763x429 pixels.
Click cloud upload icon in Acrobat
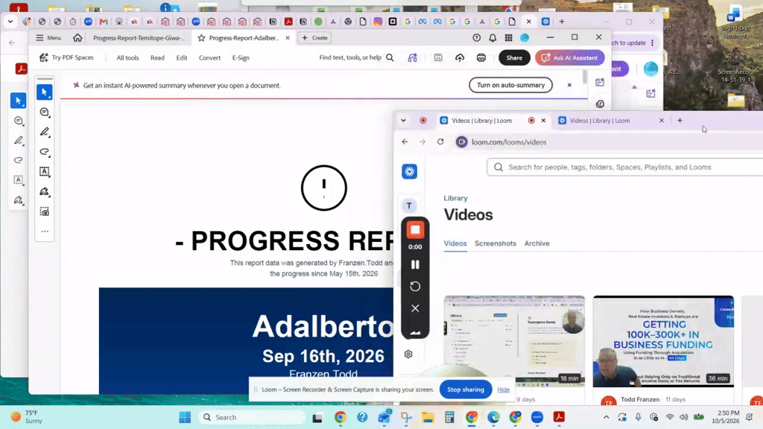(460, 57)
